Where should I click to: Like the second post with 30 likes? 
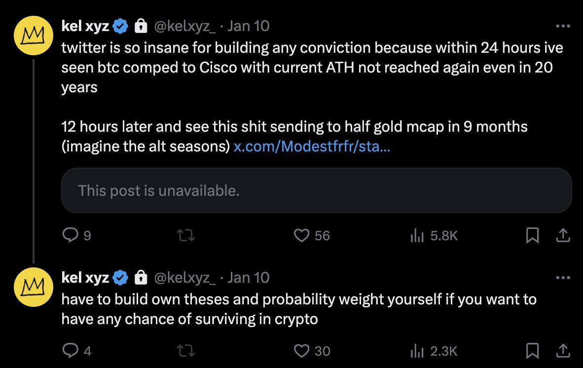click(x=301, y=351)
